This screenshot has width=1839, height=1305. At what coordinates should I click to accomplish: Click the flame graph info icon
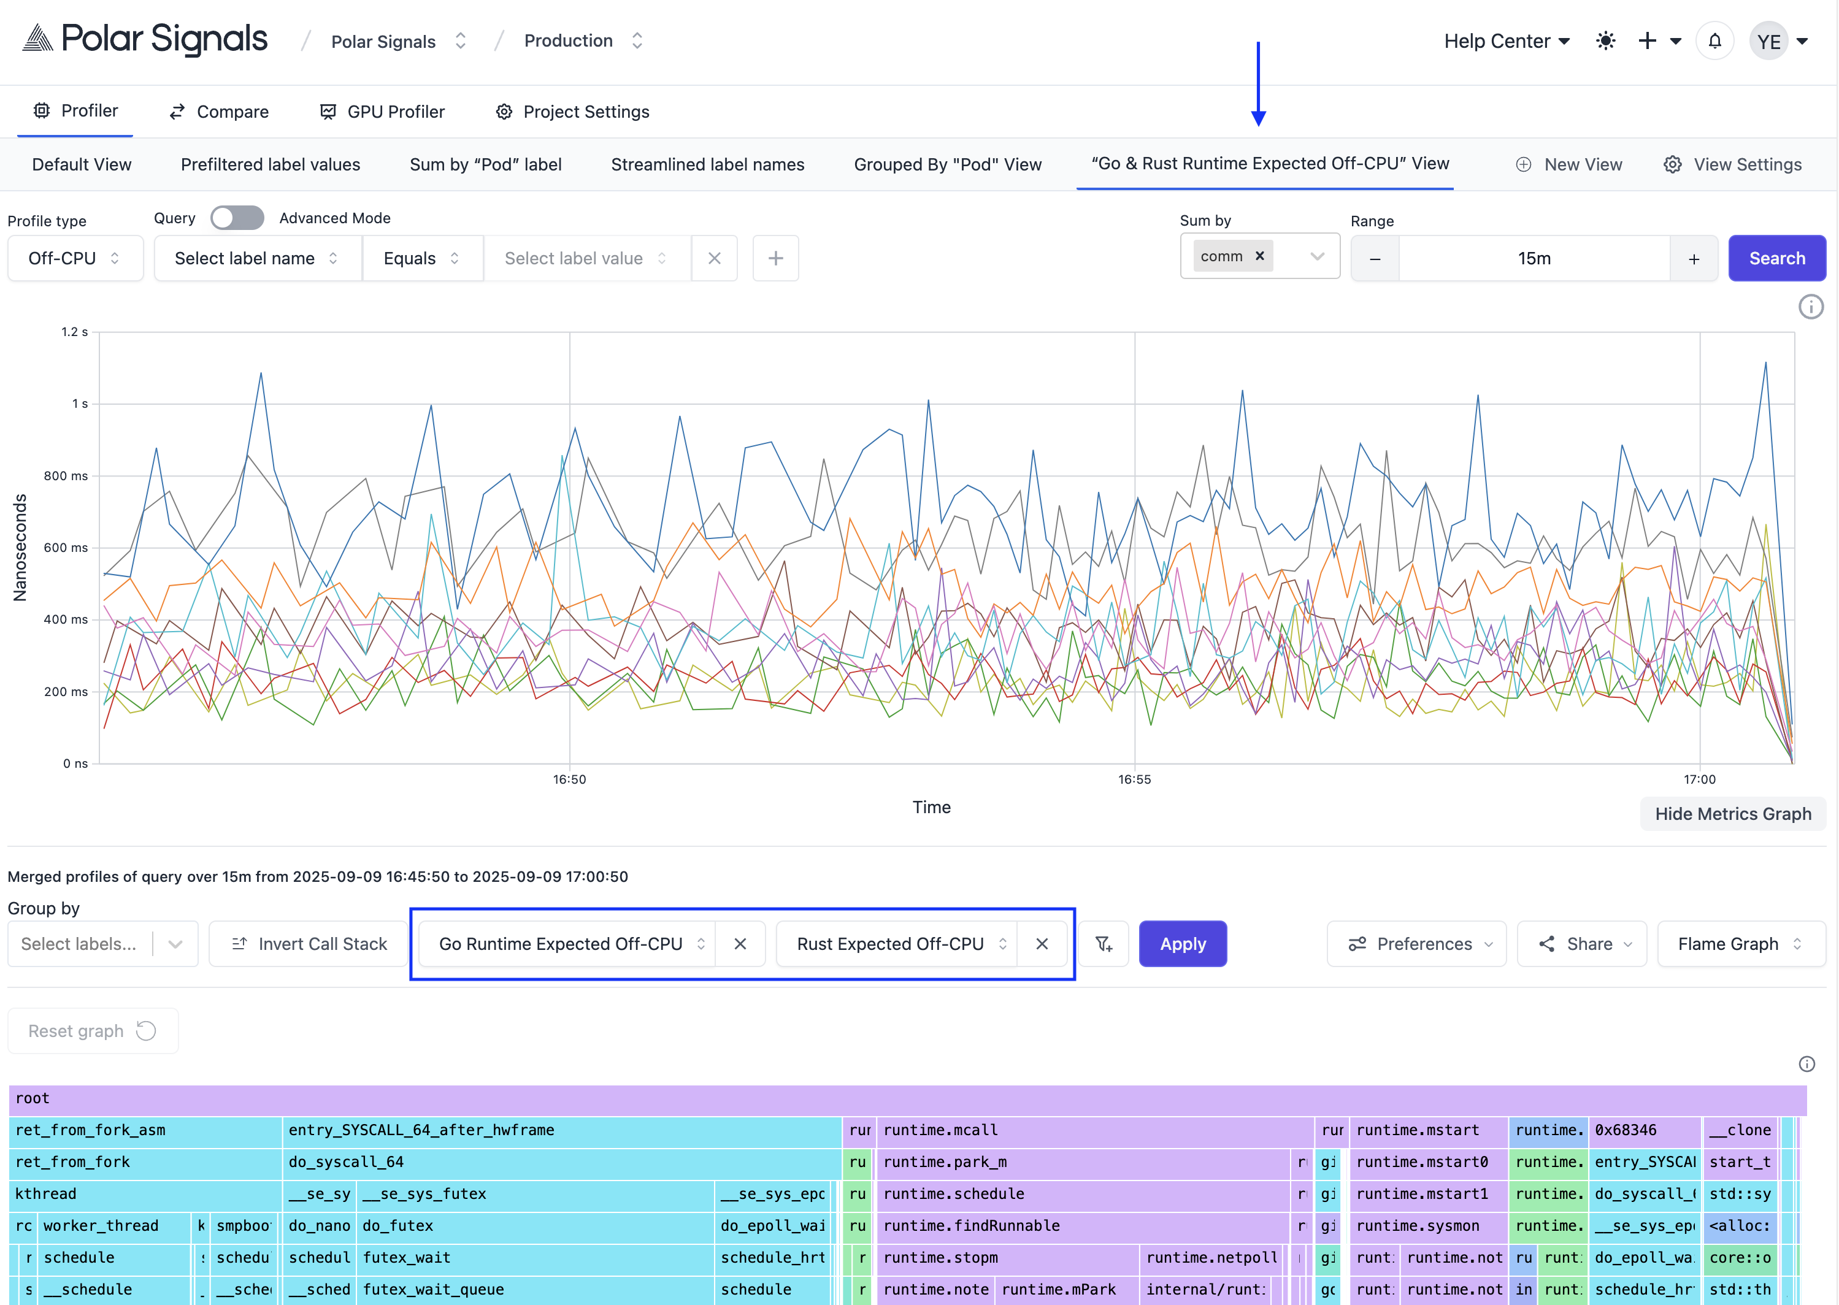[x=1806, y=1064]
